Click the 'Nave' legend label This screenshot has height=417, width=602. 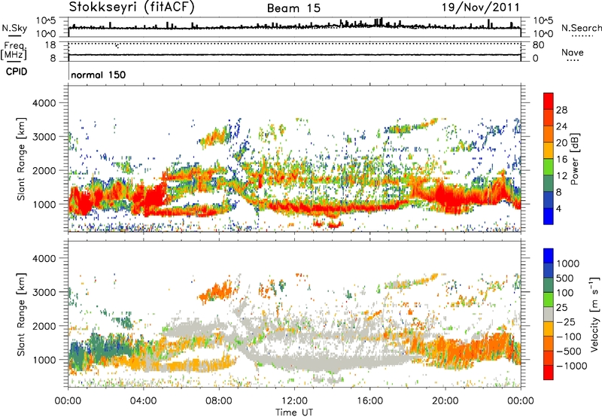pos(573,52)
